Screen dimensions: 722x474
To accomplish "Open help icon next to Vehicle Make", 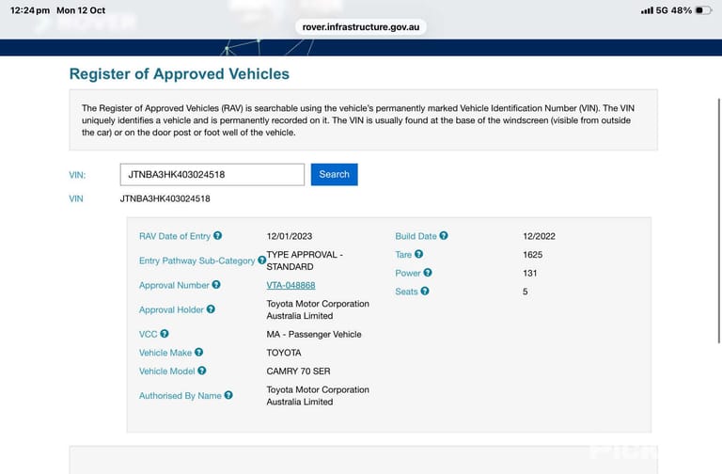I will 198,352.
